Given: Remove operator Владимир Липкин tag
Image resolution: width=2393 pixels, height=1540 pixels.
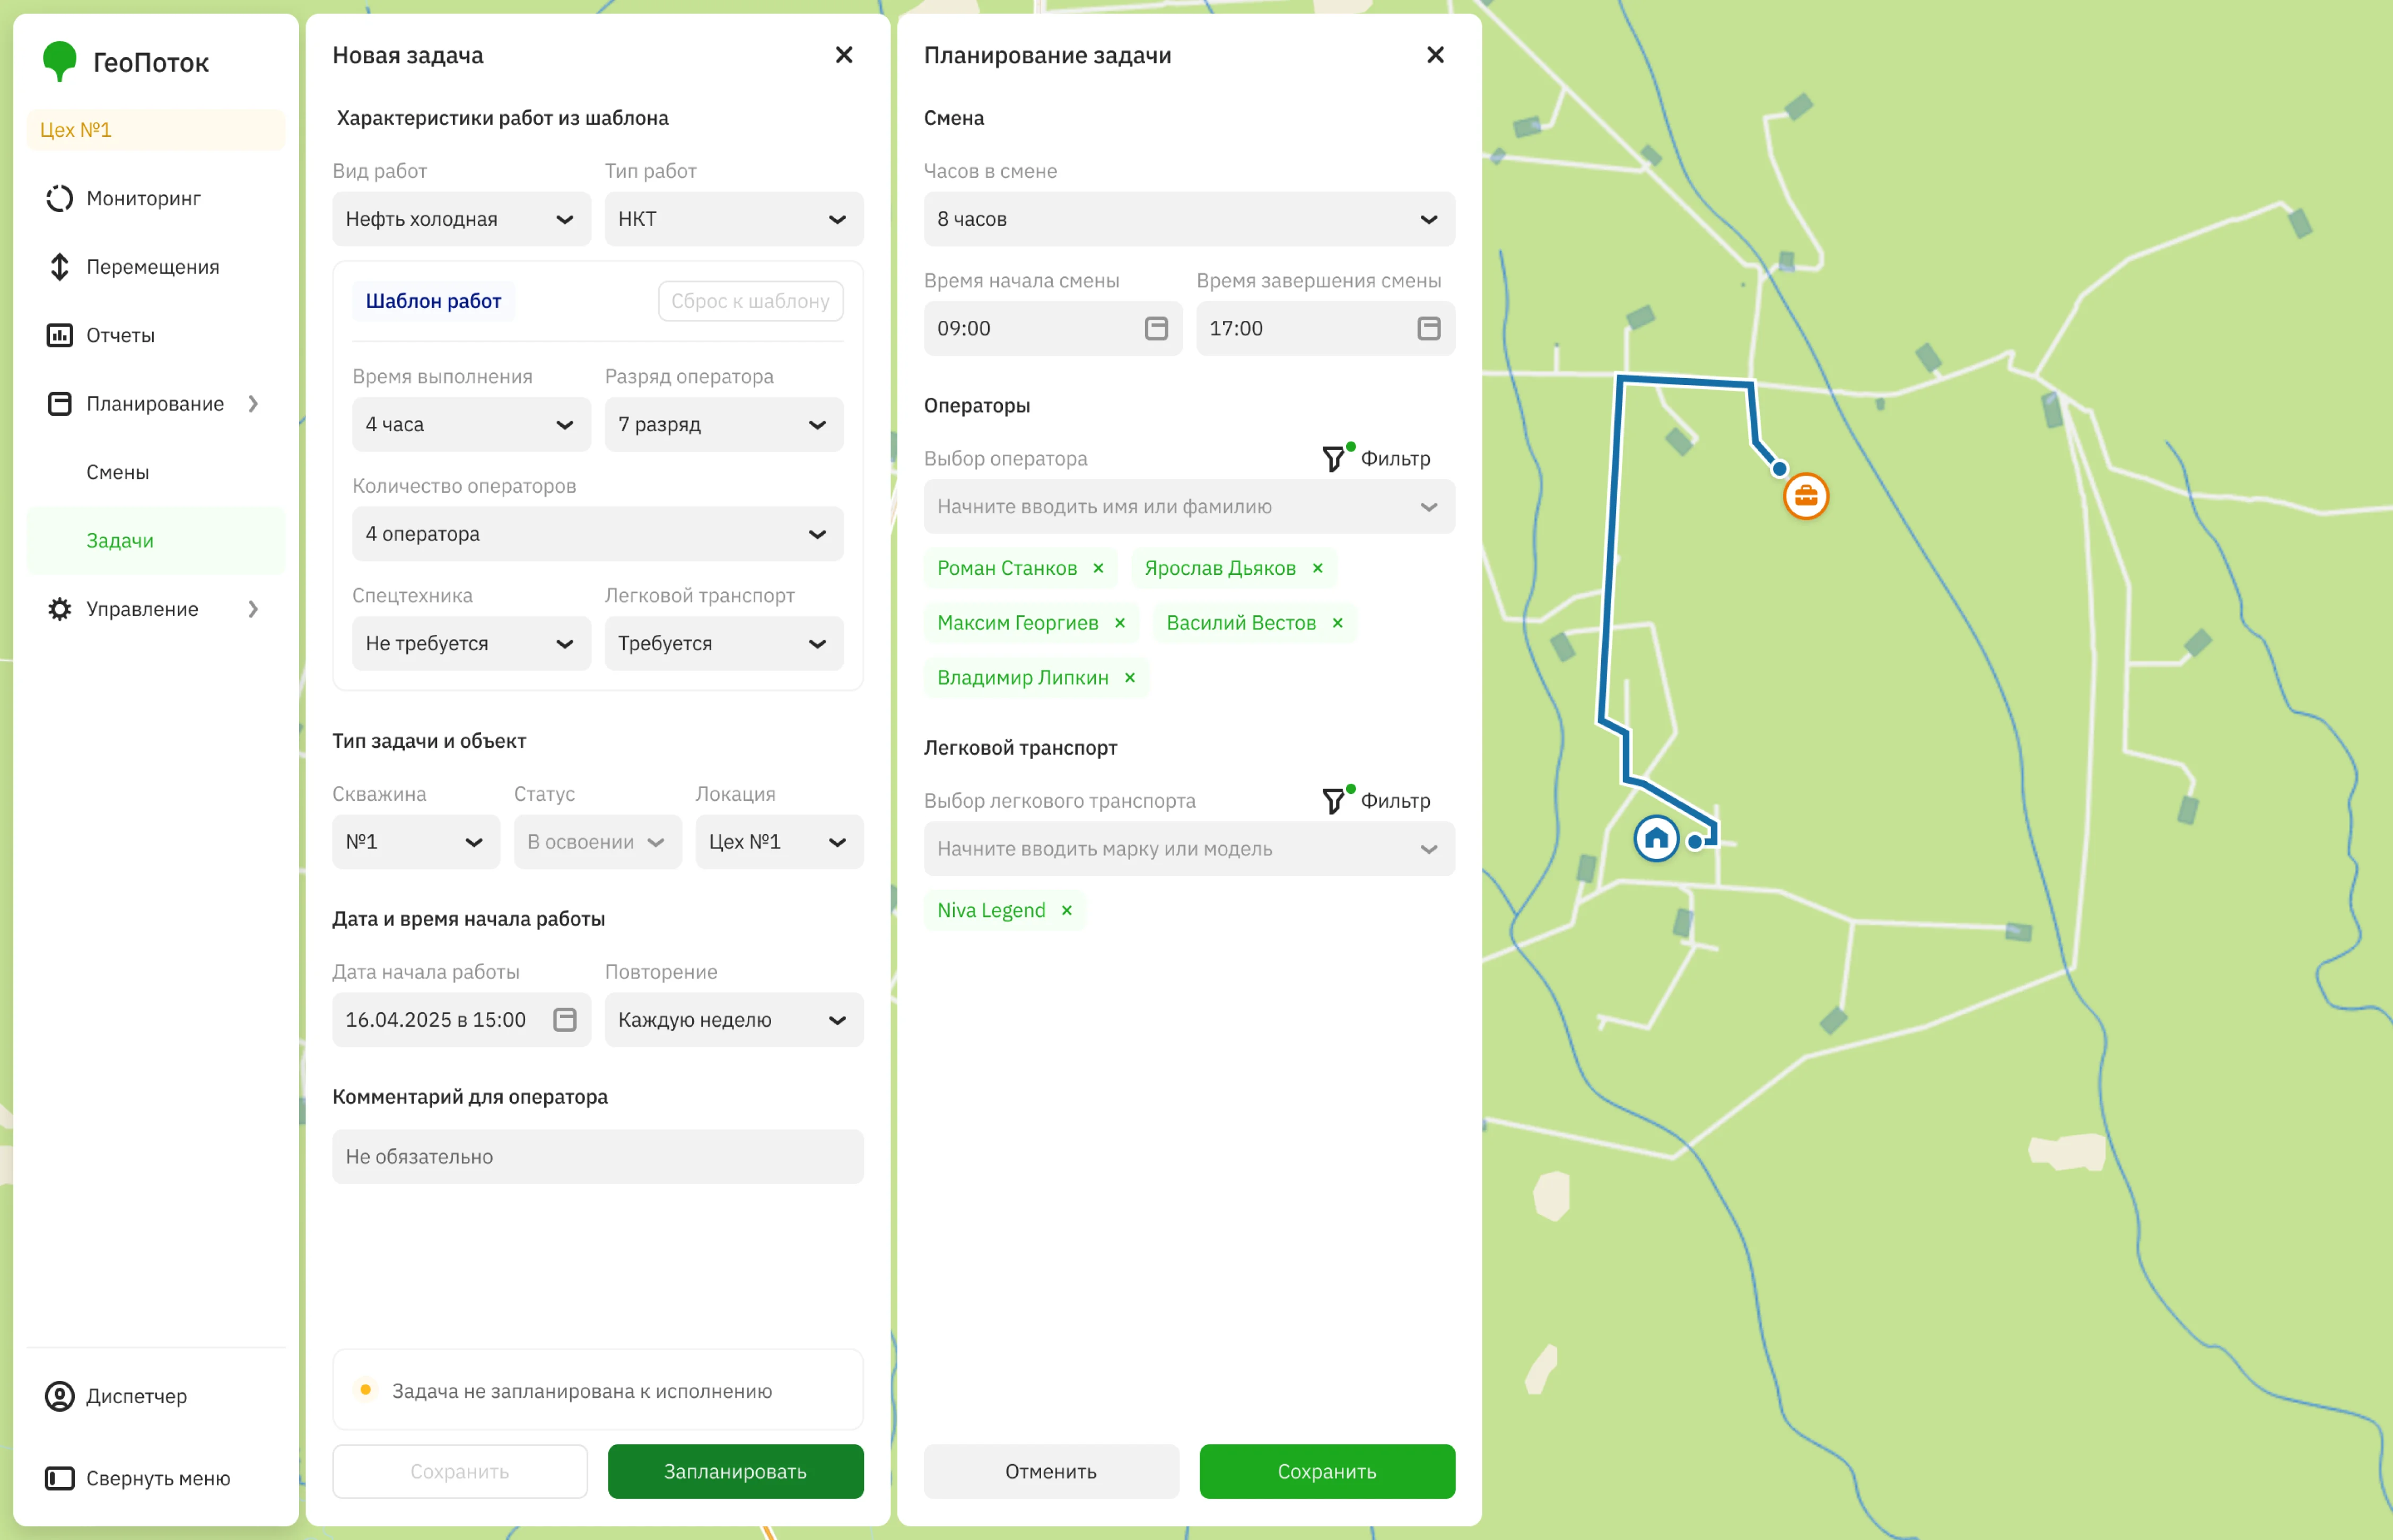Looking at the screenshot, I should (1129, 678).
